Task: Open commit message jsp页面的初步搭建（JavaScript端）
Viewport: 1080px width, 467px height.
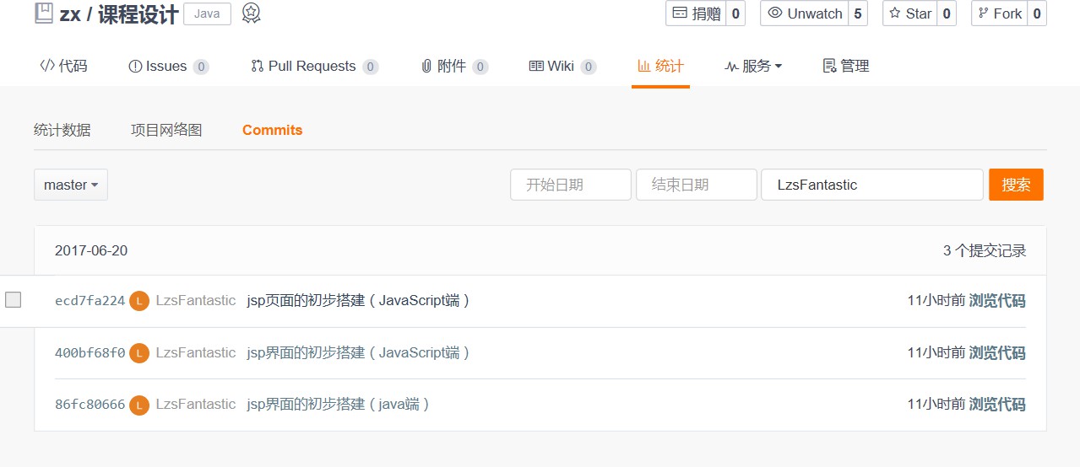Action: [358, 301]
